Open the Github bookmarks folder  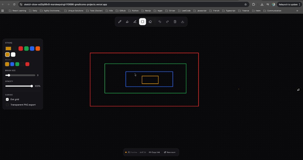(121, 11)
